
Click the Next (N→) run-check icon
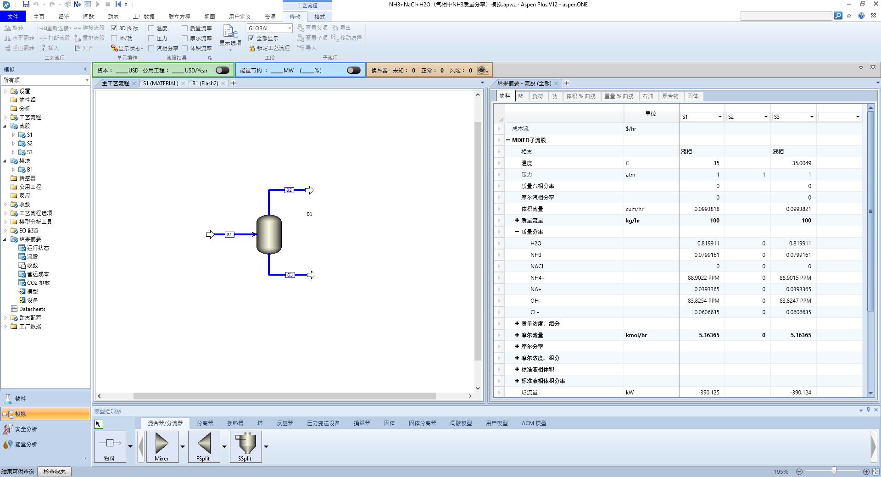77,4
